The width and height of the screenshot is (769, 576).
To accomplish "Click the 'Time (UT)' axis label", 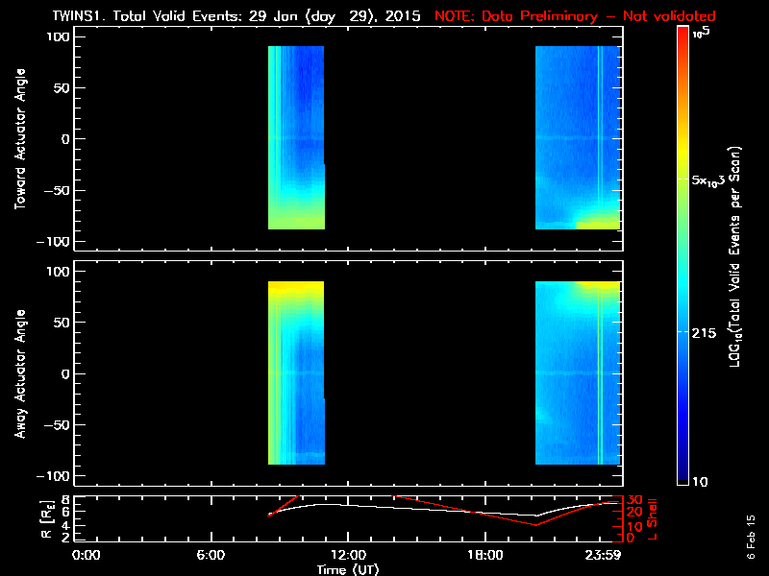I will [348, 569].
